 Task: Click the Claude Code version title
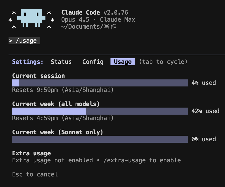pos(94,13)
